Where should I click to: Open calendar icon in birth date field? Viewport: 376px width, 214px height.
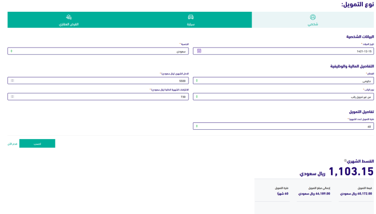pos(199,51)
